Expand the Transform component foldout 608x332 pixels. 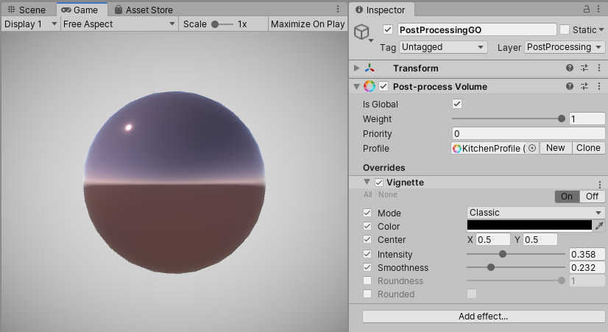click(357, 68)
